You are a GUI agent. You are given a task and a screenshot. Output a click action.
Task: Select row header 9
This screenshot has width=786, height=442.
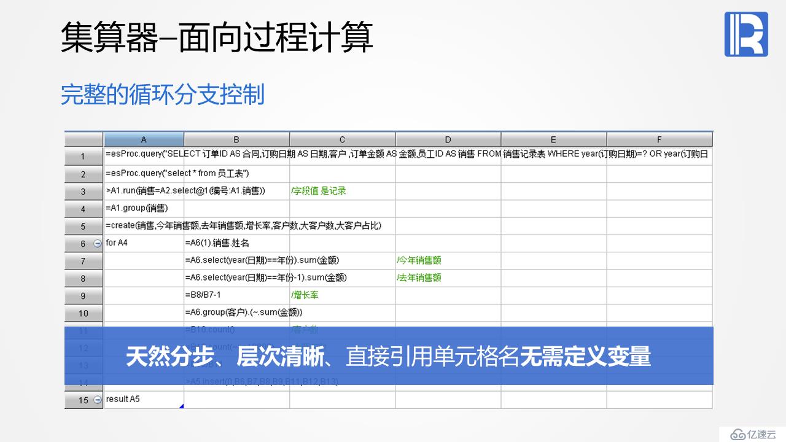click(x=84, y=296)
